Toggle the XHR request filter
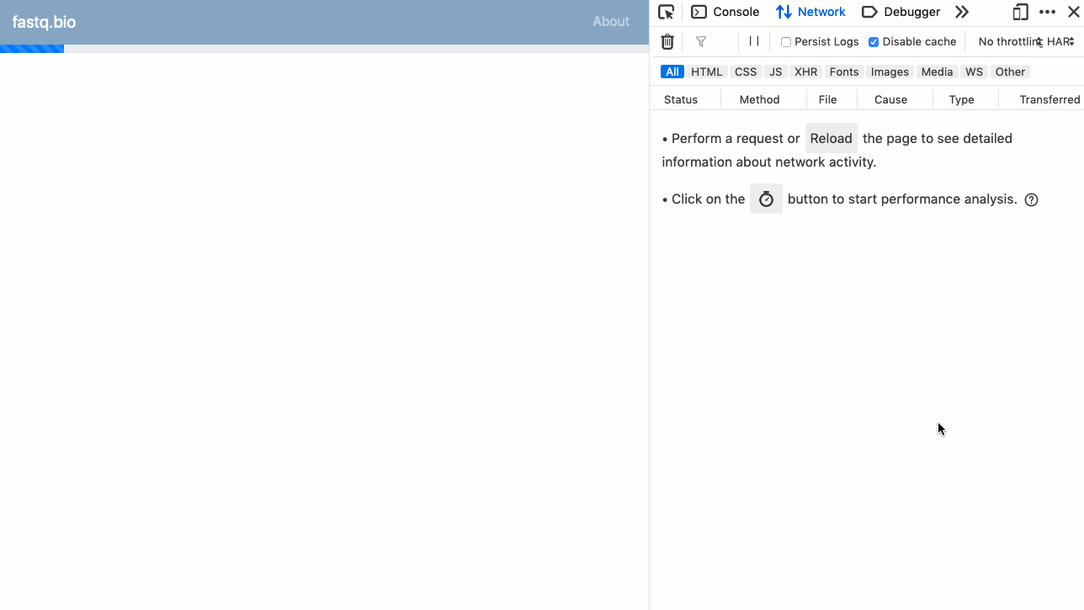Screen dimensions: 1084x610 tap(805, 72)
